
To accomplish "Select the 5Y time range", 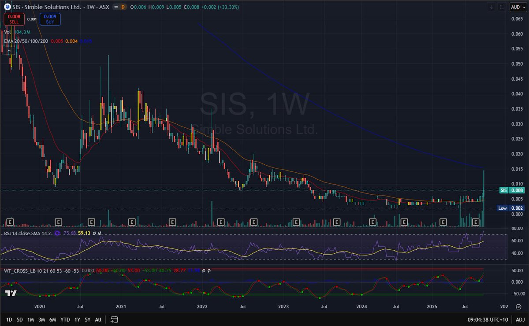I will click(88, 319).
